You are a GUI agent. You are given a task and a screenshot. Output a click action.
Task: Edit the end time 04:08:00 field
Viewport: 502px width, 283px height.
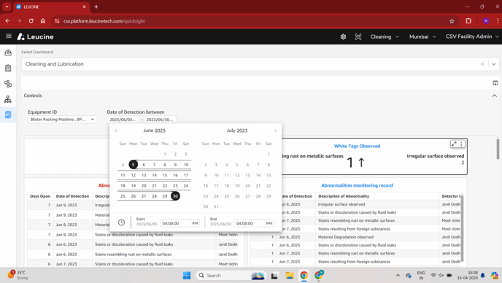(x=250, y=223)
